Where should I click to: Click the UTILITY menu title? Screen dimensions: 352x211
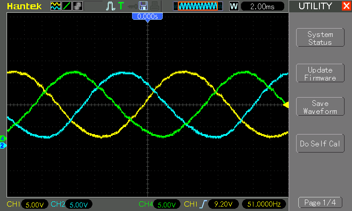click(x=315, y=6)
